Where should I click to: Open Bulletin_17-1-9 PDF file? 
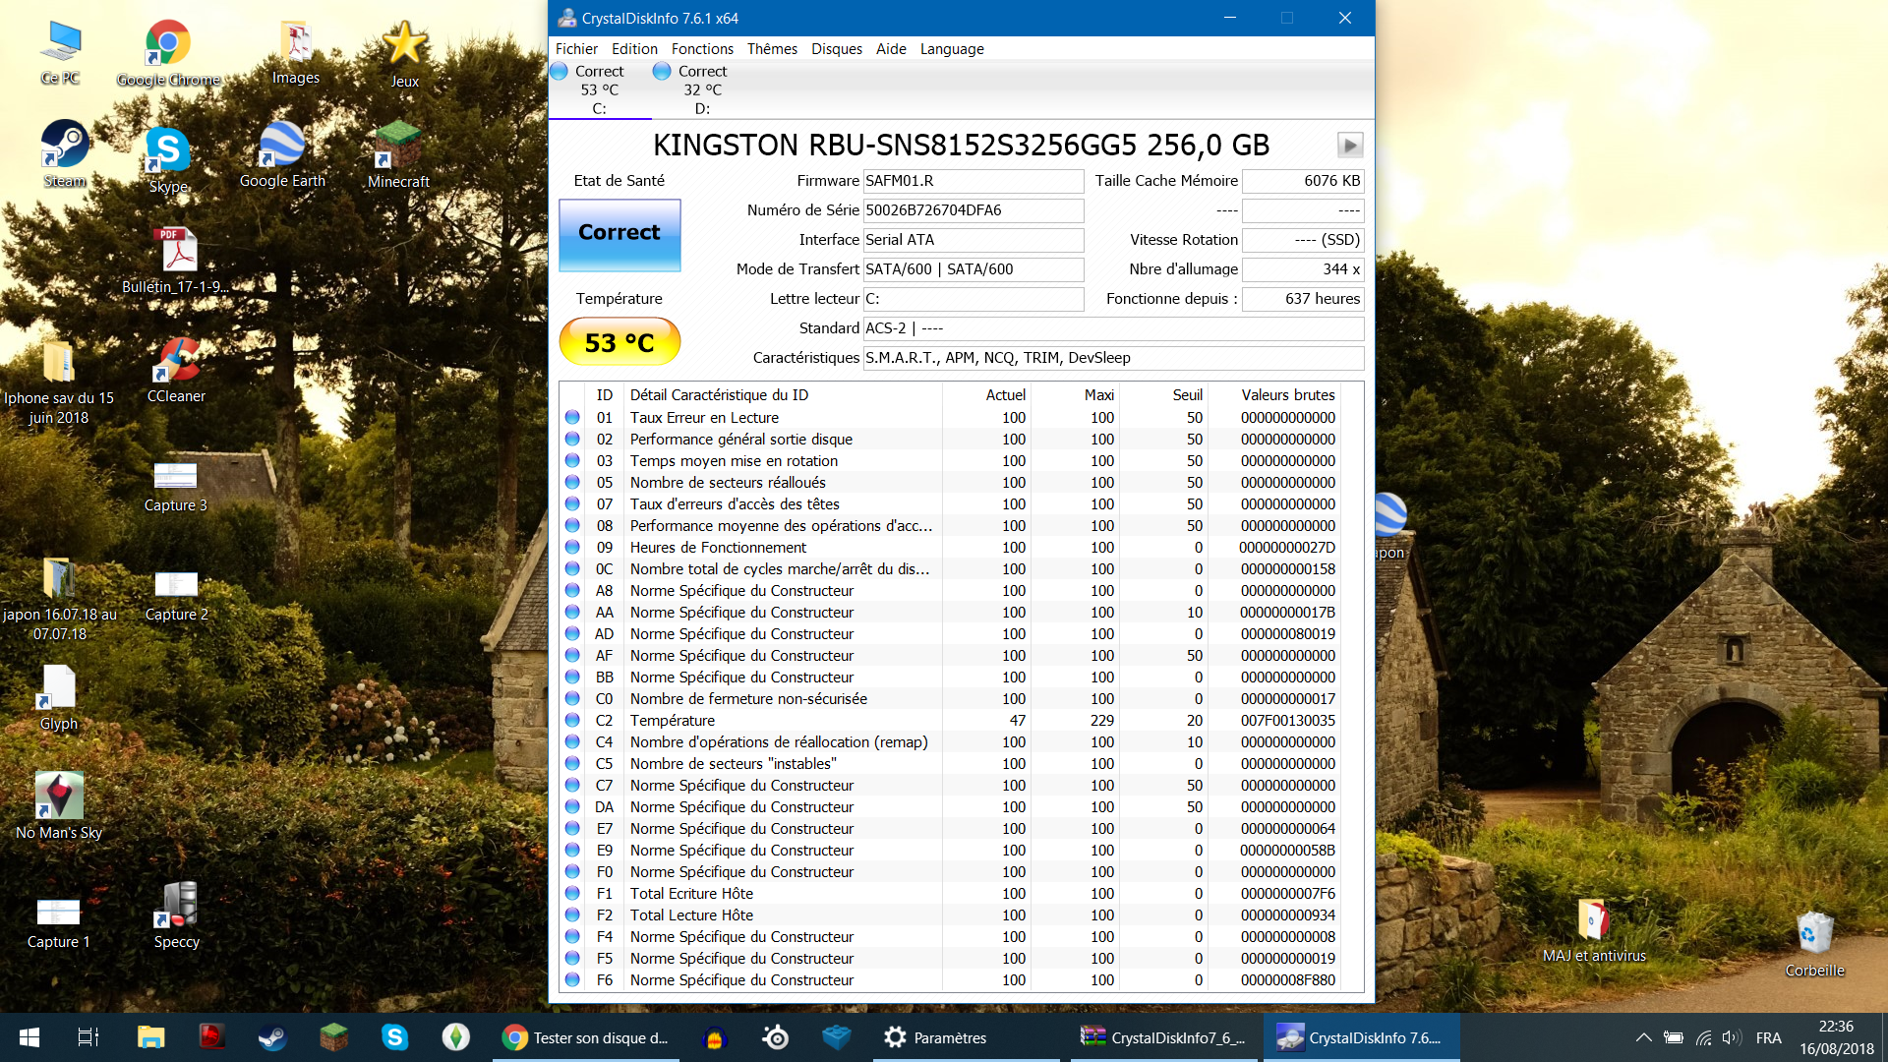tap(176, 261)
